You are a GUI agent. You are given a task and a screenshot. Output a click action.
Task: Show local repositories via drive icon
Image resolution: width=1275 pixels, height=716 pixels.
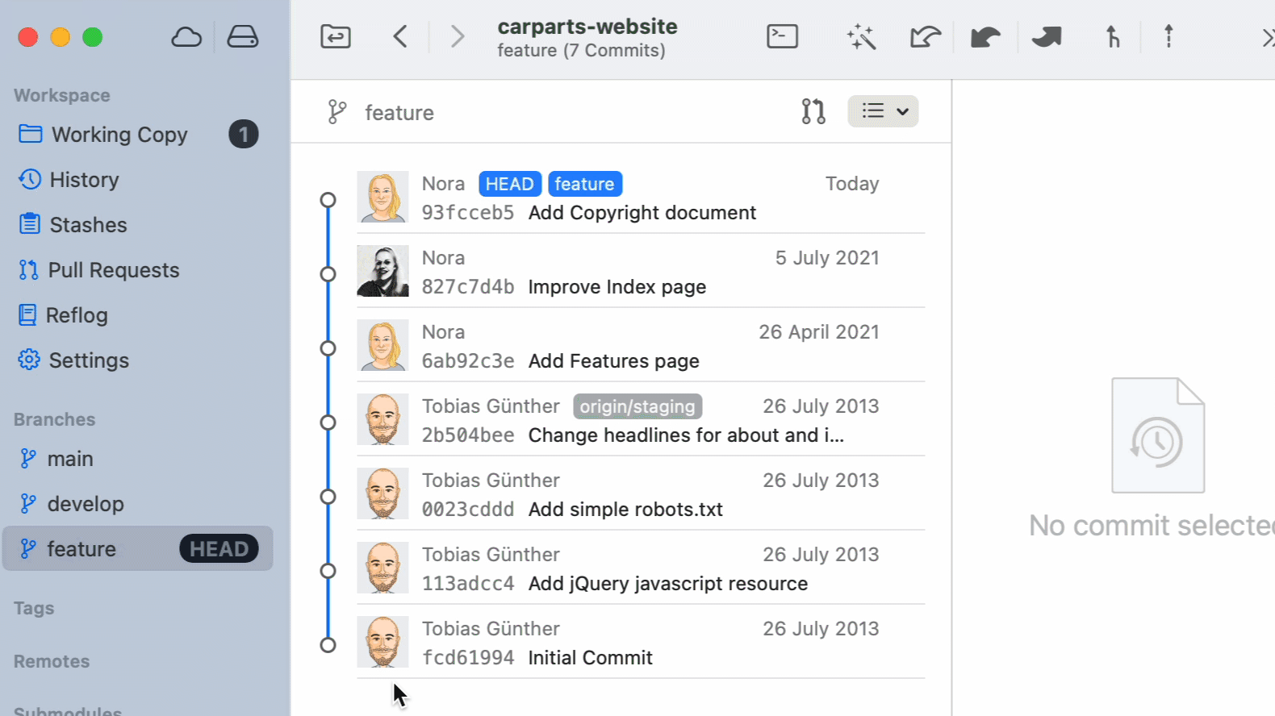pyautogui.click(x=242, y=37)
